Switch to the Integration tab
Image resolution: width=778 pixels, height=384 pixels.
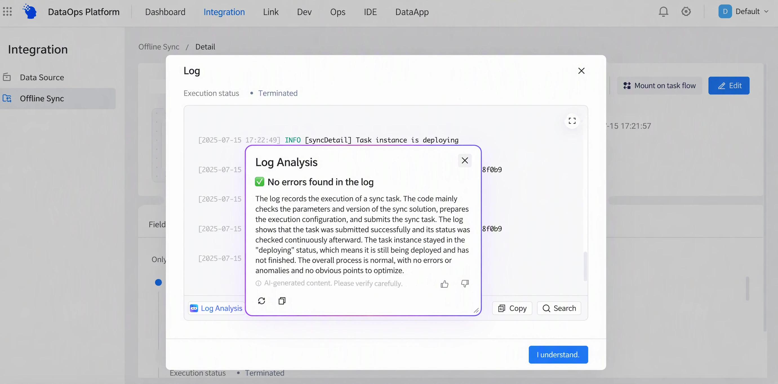224,12
